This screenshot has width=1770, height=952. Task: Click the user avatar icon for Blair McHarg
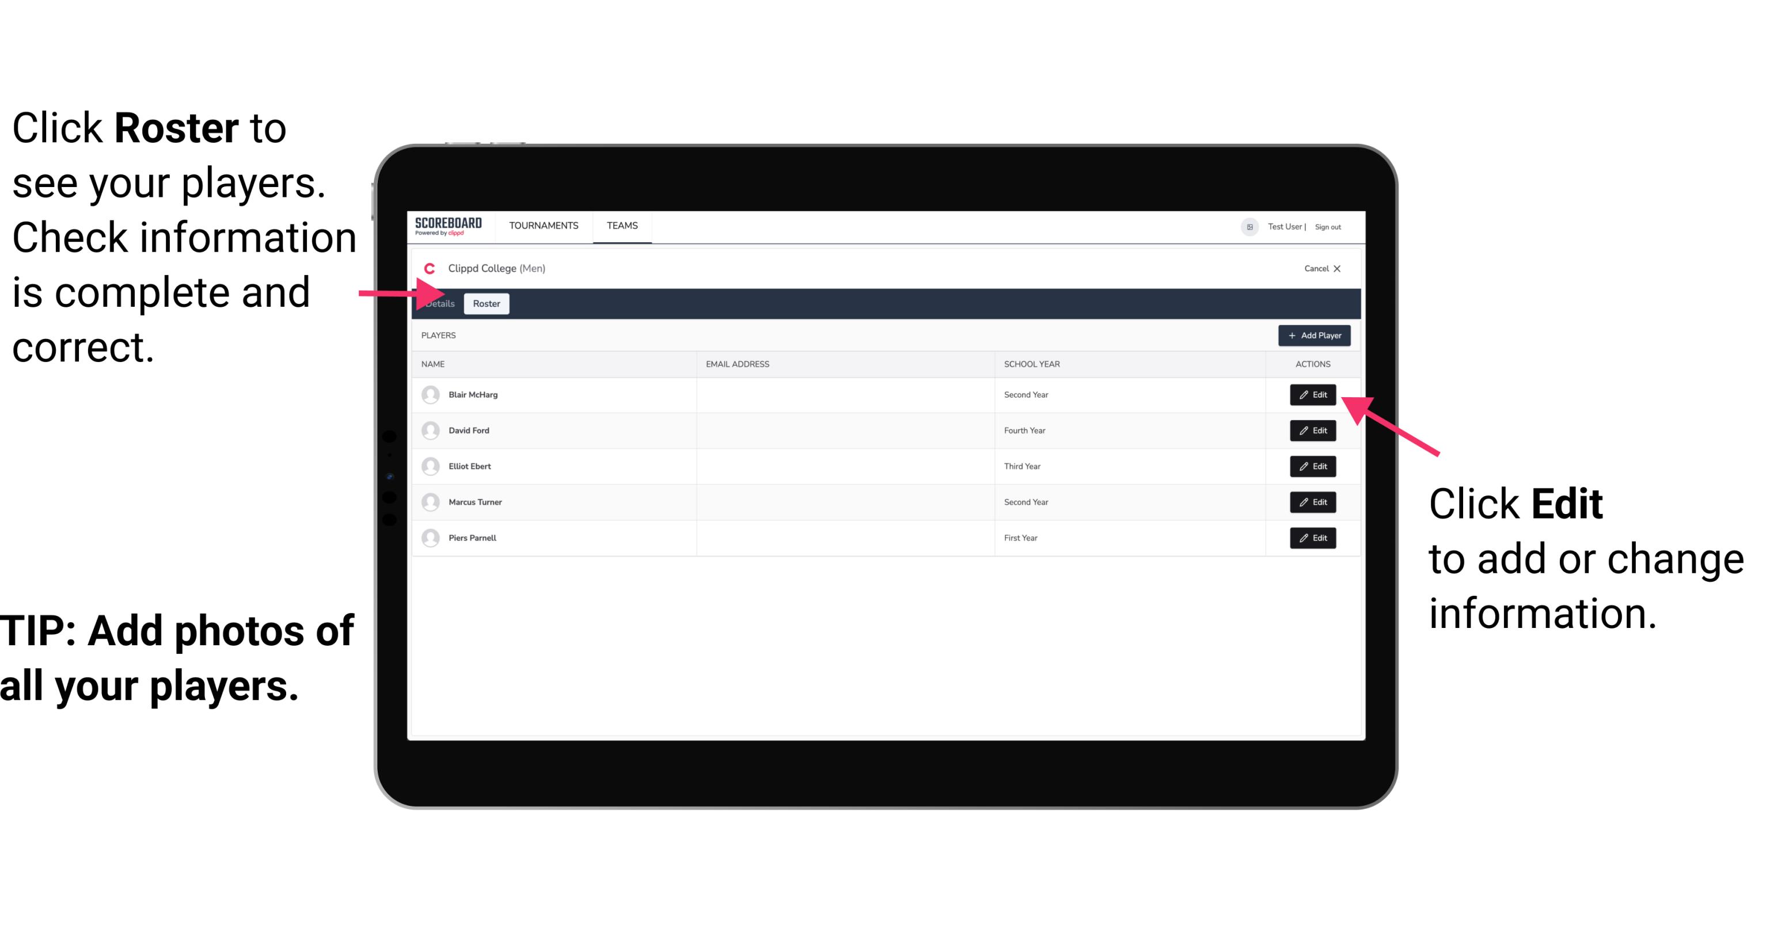(x=430, y=394)
